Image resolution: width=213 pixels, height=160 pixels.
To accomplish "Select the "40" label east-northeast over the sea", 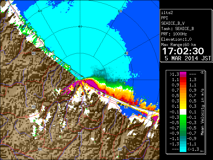I will click(126, 53).
